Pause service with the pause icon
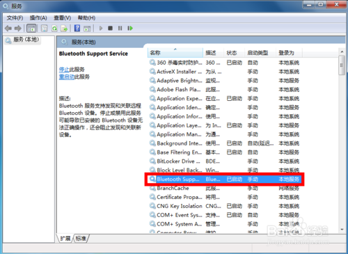This screenshot has width=348, height=254. [x=120, y=29]
